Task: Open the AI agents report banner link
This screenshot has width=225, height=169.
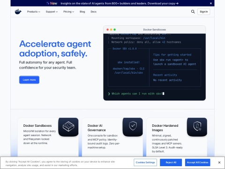Action: 120,3
